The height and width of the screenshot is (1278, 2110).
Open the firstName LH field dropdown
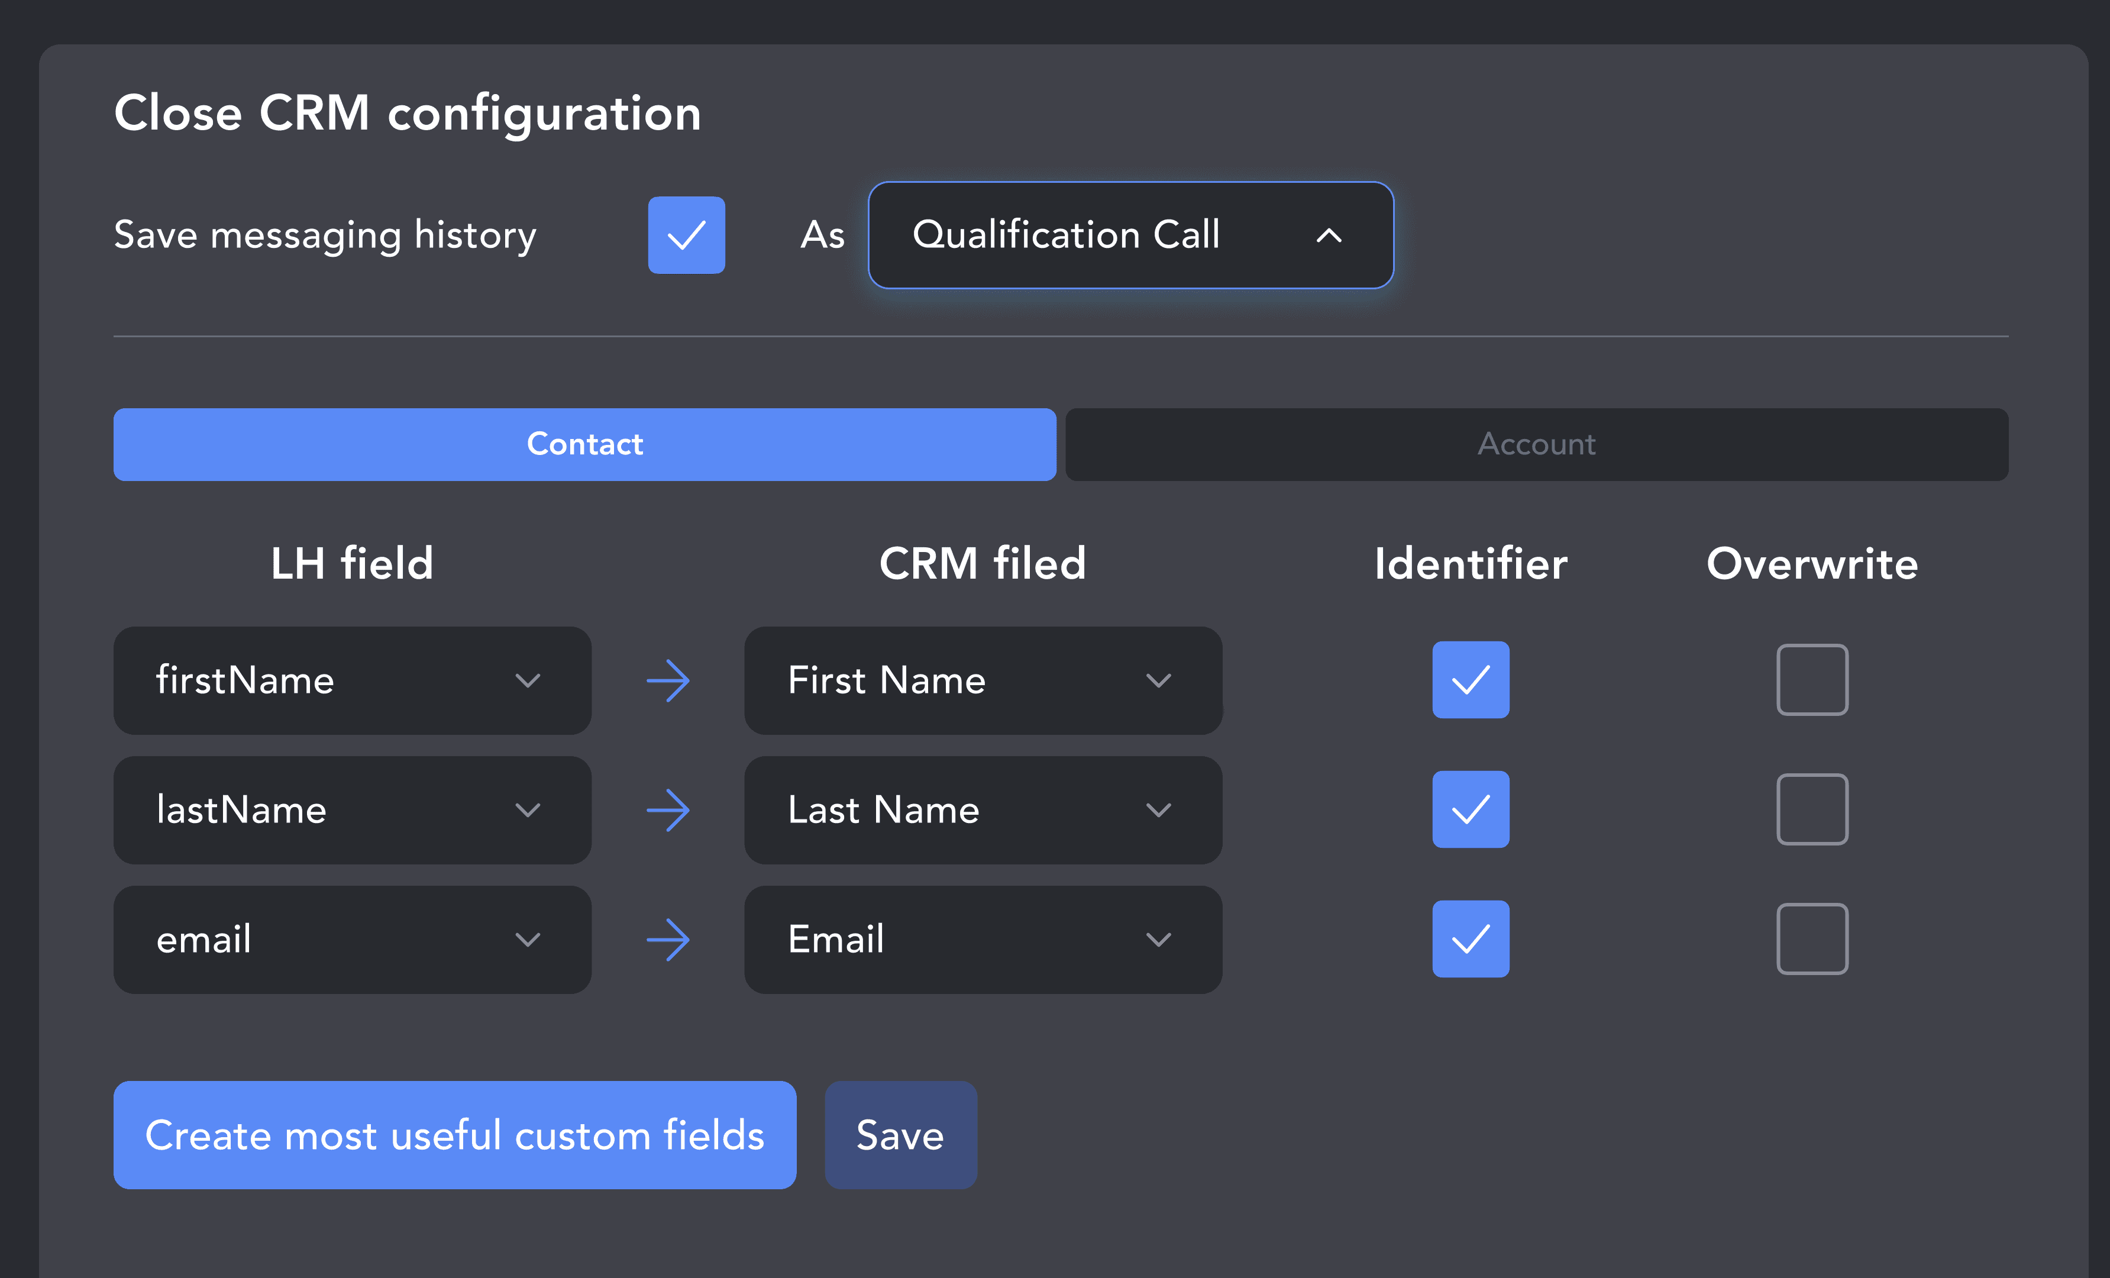[x=352, y=680]
